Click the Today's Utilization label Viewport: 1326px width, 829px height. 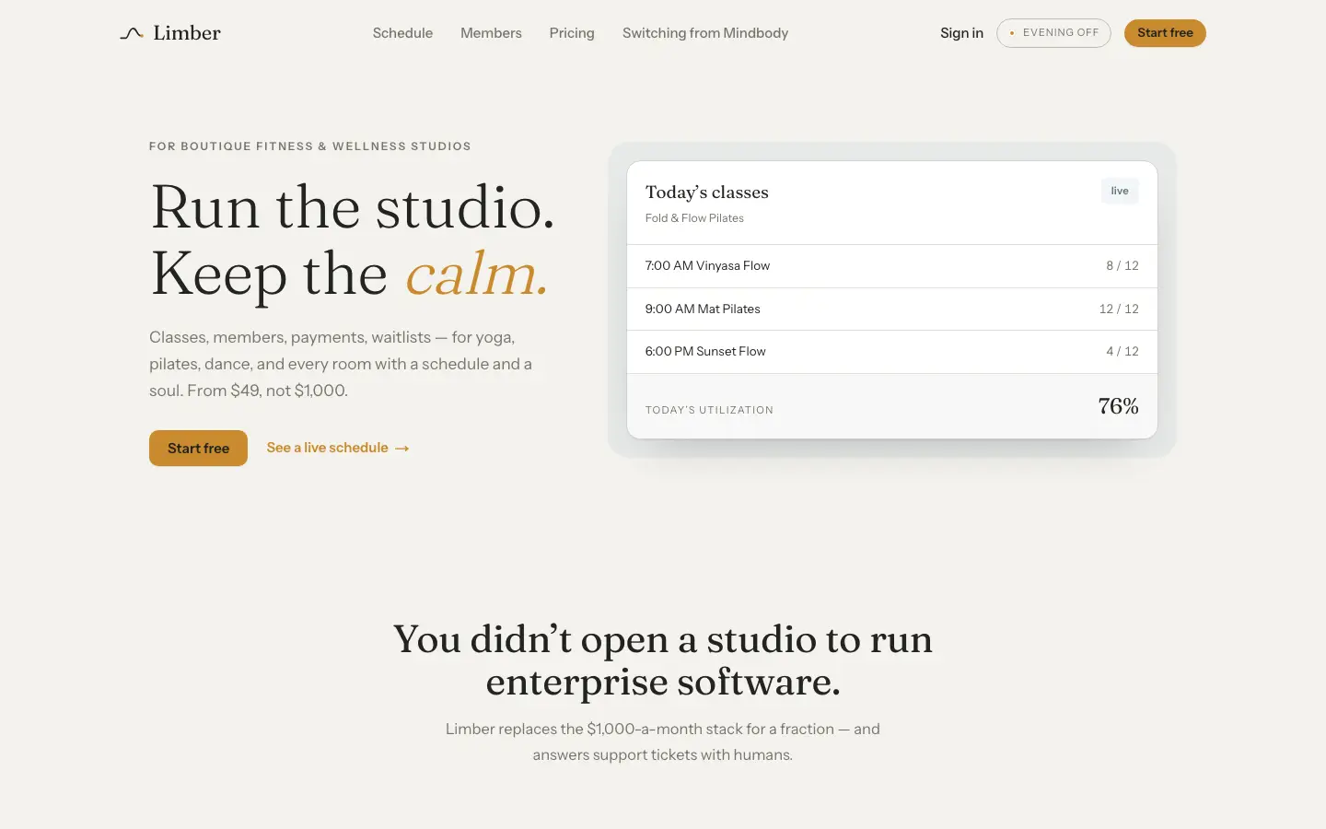(x=709, y=410)
